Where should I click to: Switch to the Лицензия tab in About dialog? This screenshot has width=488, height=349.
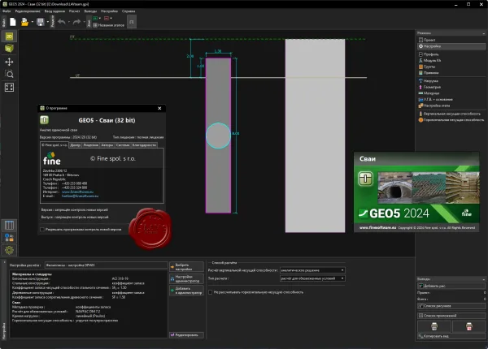click(x=91, y=145)
